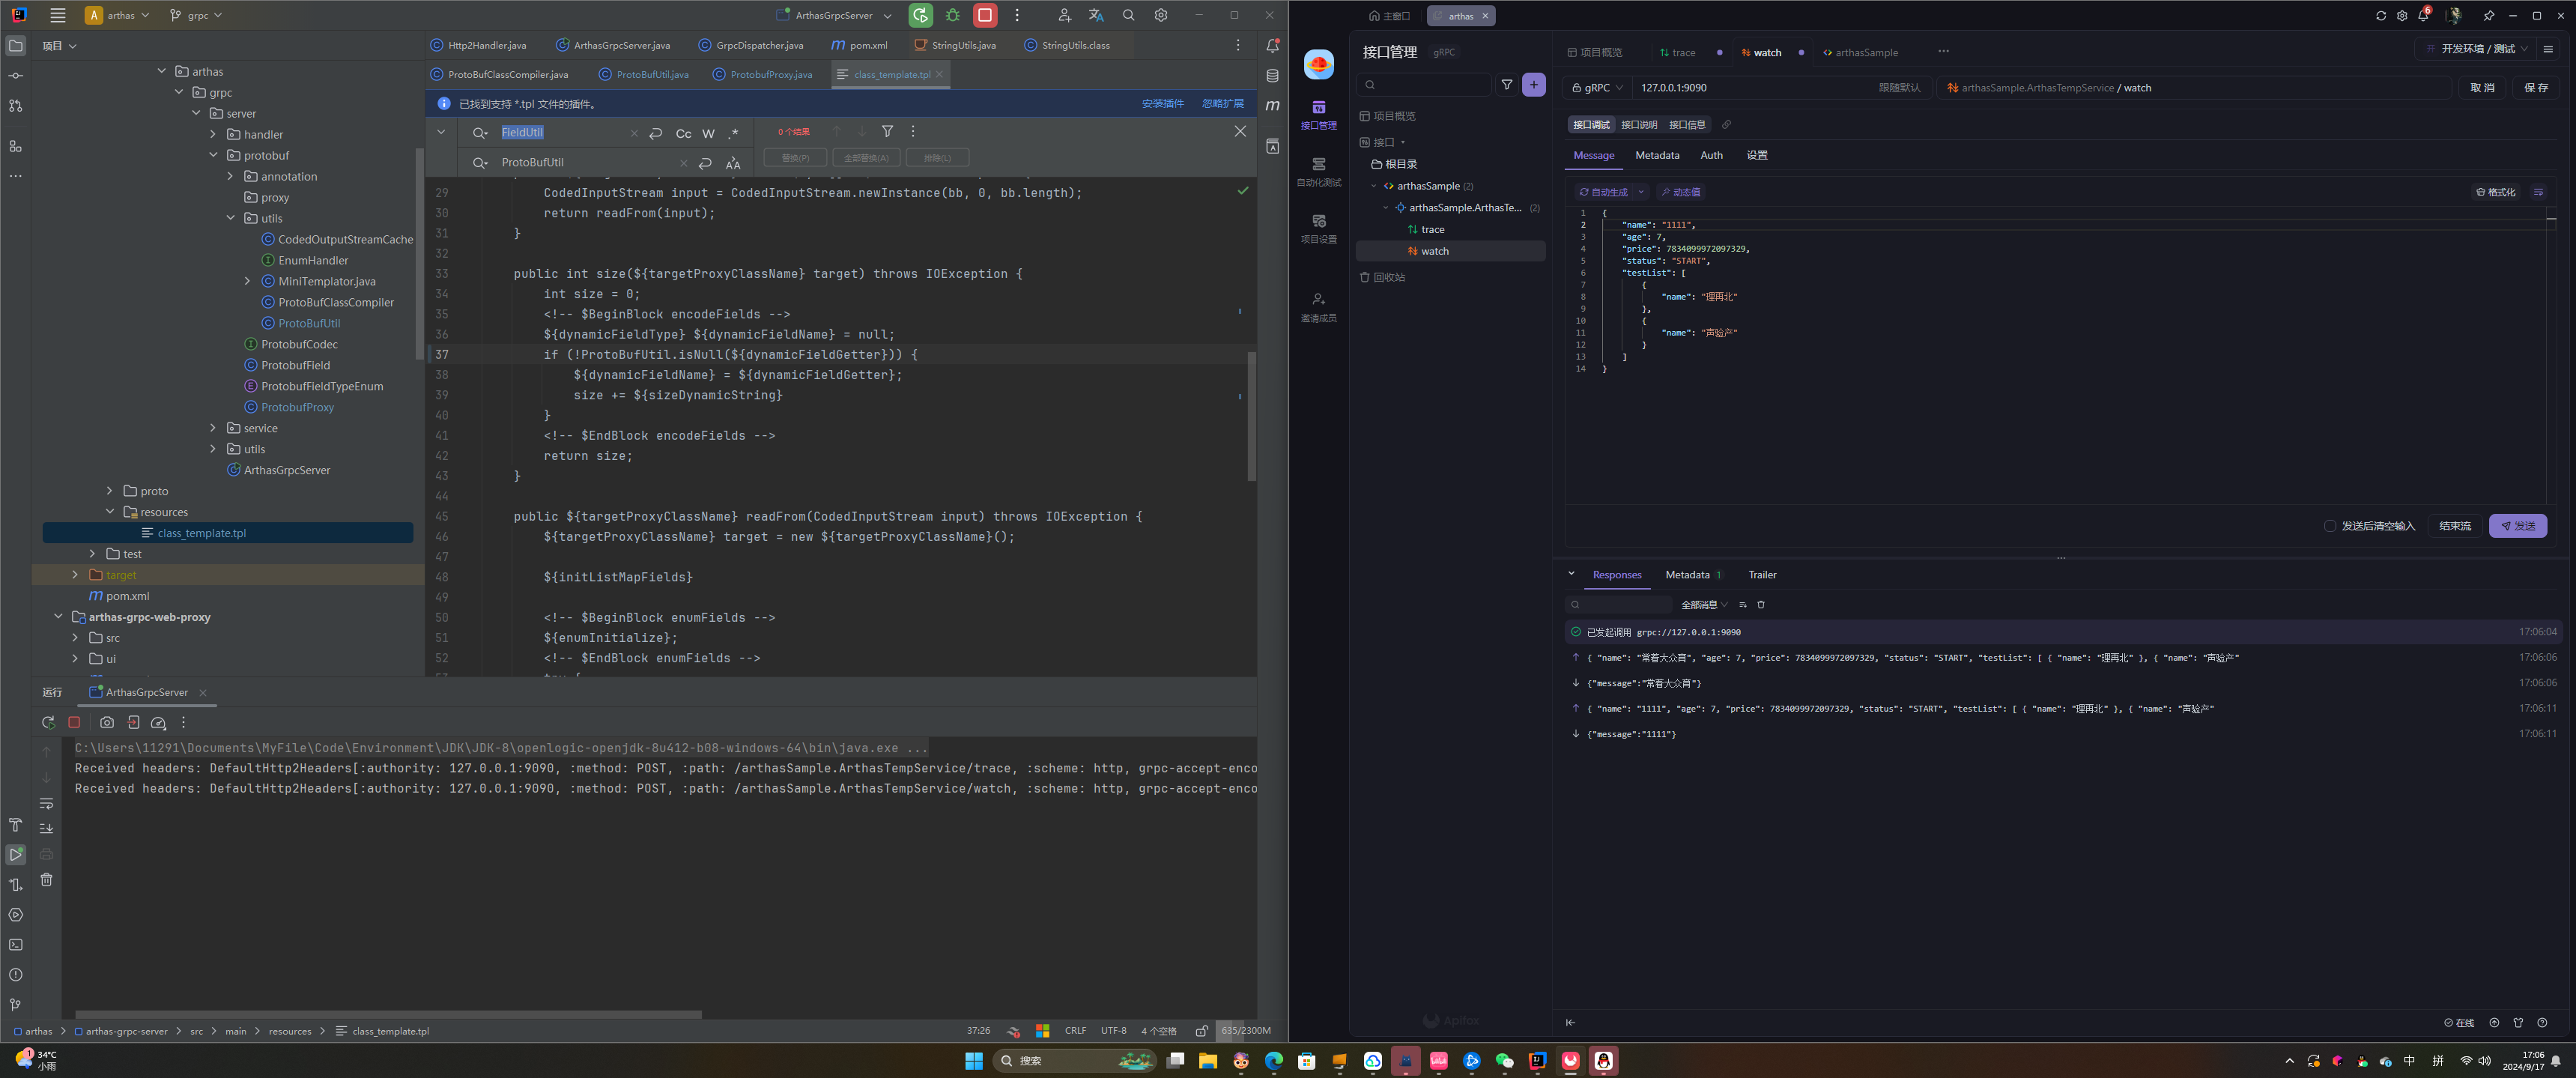Open the 开发环境 / 测试 environment dropdown
2576x1078 pixels.
click(2476, 49)
